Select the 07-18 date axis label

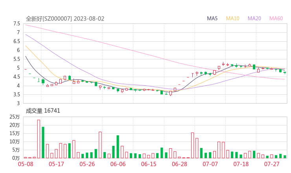[x=241, y=164]
